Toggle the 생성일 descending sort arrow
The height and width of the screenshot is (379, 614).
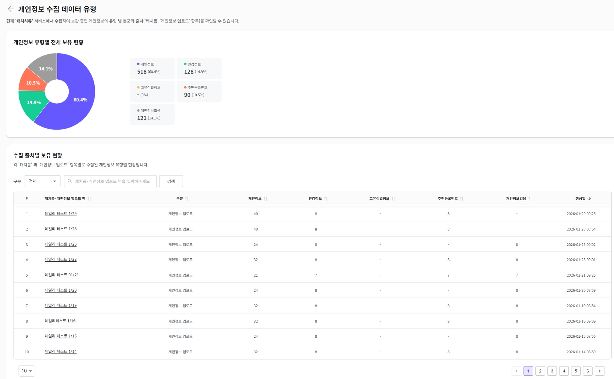589,198
